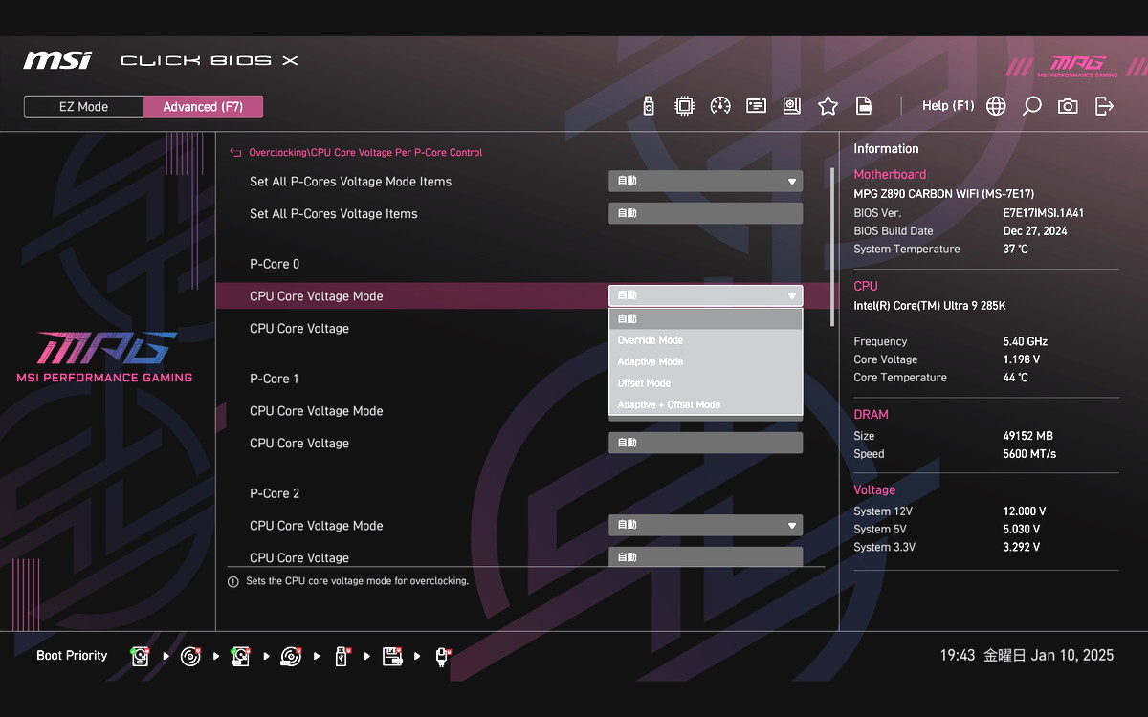Click the P-Core 2 heading

point(275,493)
